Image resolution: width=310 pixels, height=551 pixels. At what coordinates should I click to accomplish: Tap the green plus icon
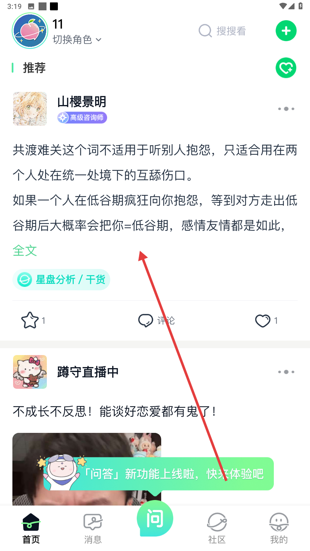[286, 31]
